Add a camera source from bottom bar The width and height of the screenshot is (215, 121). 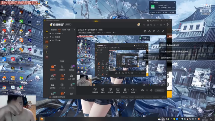pos(102,90)
